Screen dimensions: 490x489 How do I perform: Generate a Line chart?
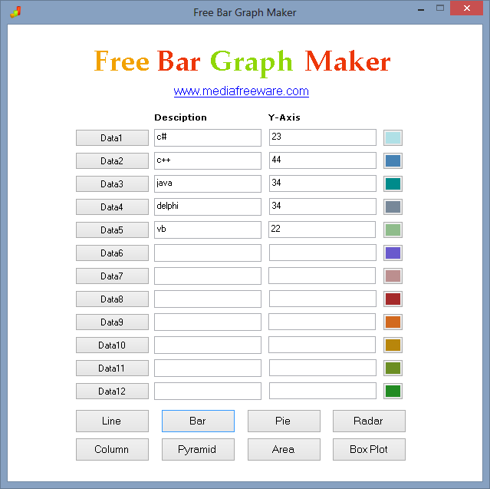(x=111, y=421)
